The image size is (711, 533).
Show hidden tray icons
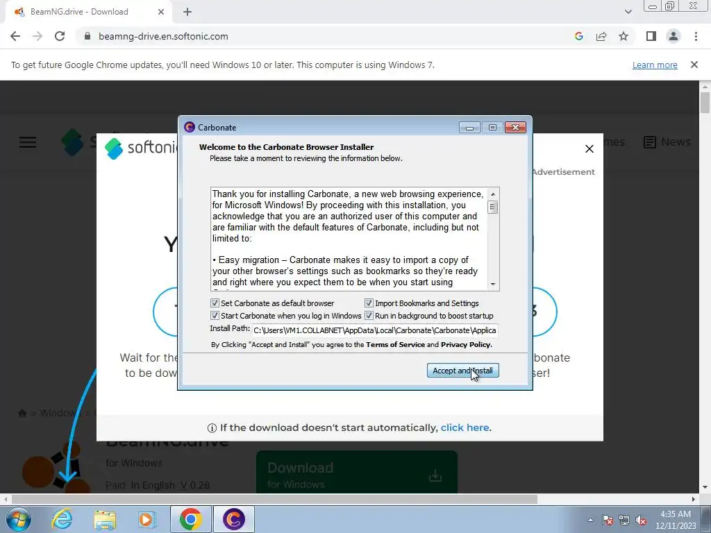(590, 520)
